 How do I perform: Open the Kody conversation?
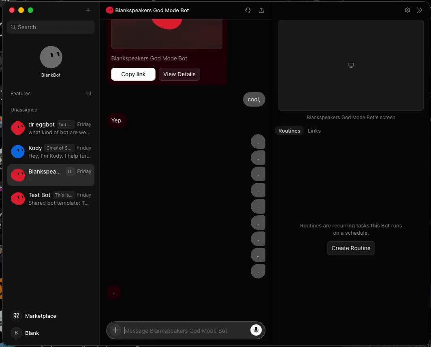pyautogui.click(x=51, y=152)
